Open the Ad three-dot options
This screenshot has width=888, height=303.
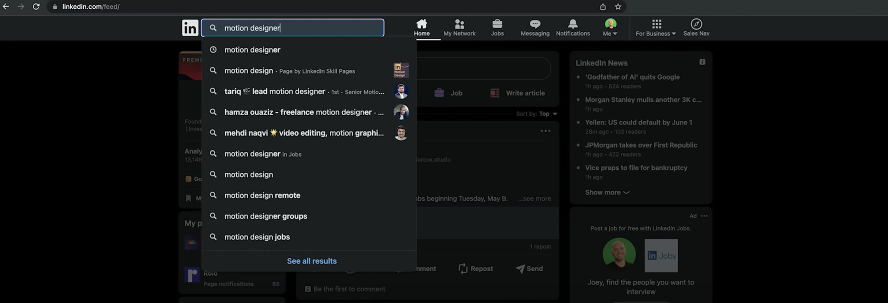point(704,216)
